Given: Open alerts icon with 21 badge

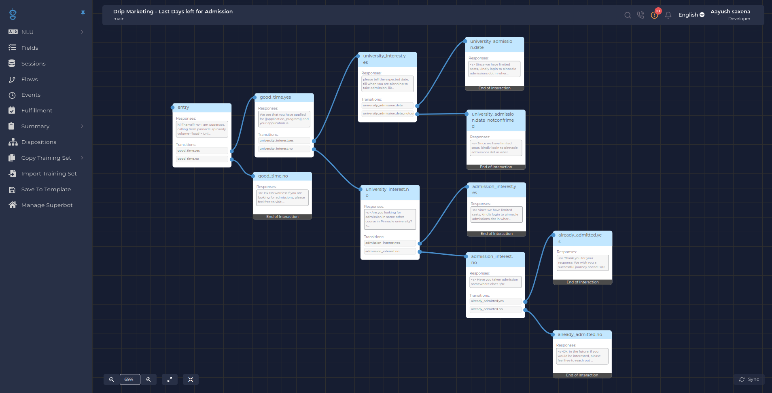Looking at the screenshot, I should coord(654,15).
